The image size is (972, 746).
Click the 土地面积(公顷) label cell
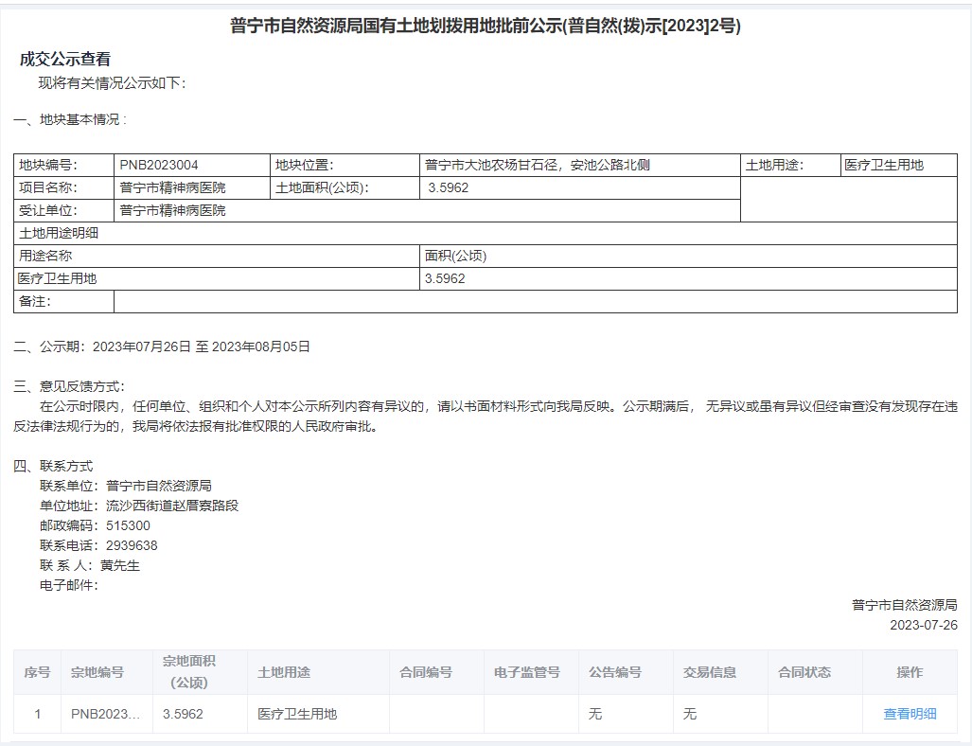click(x=345, y=187)
